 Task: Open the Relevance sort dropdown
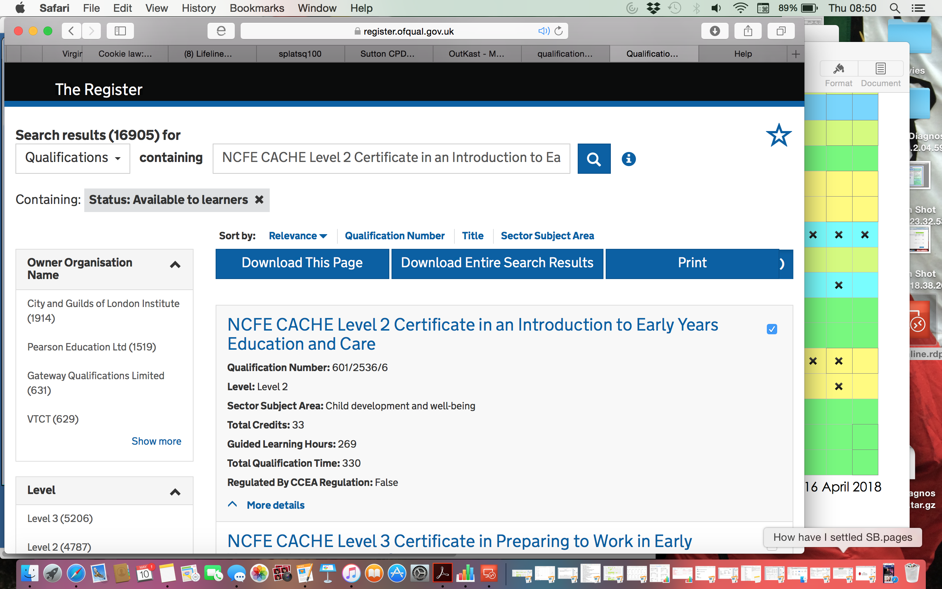(x=298, y=236)
